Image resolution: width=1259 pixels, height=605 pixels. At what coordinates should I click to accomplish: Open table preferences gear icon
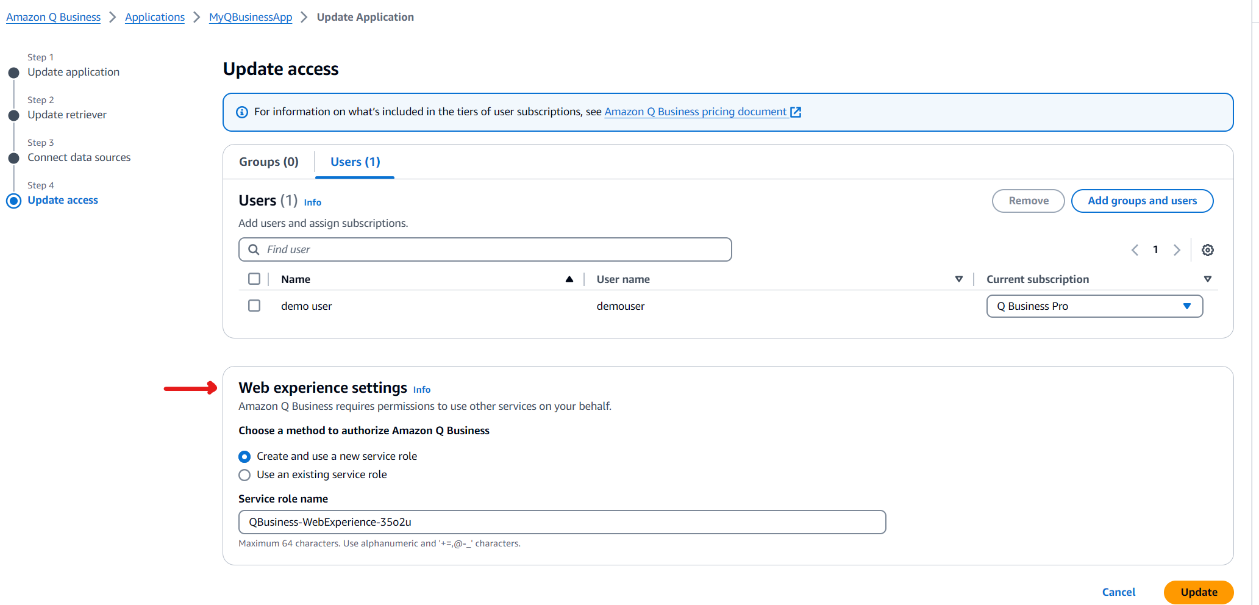(1207, 250)
